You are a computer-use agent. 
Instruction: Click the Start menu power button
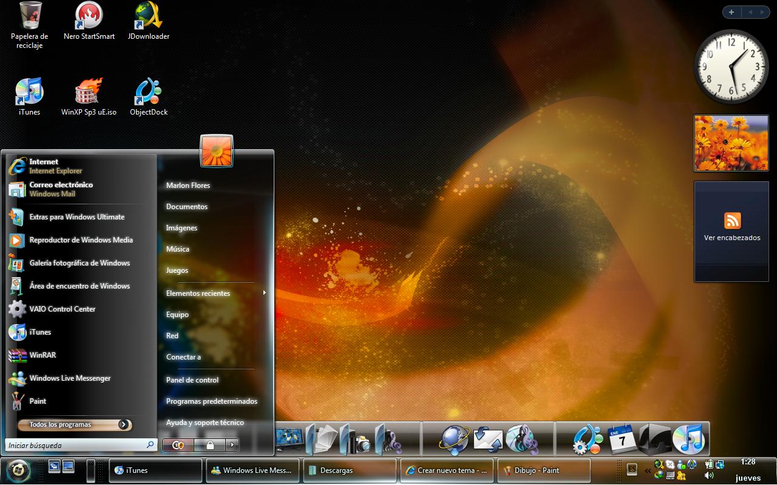[x=178, y=445]
